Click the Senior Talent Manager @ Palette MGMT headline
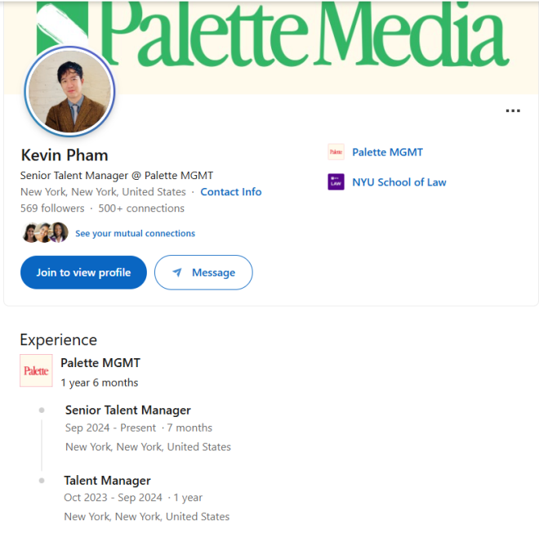 click(117, 176)
